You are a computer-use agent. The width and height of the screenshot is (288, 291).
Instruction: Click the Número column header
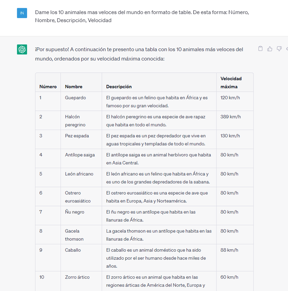click(x=48, y=87)
